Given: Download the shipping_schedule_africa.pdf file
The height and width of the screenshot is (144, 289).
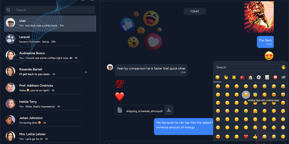Looking at the screenshot, I should (168, 110).
